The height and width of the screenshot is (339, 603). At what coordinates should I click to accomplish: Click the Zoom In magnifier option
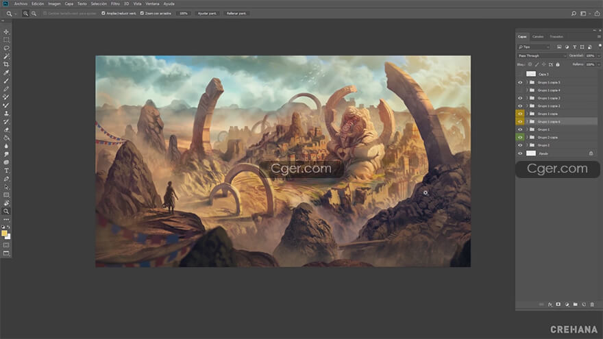click(x=26, y=14)
